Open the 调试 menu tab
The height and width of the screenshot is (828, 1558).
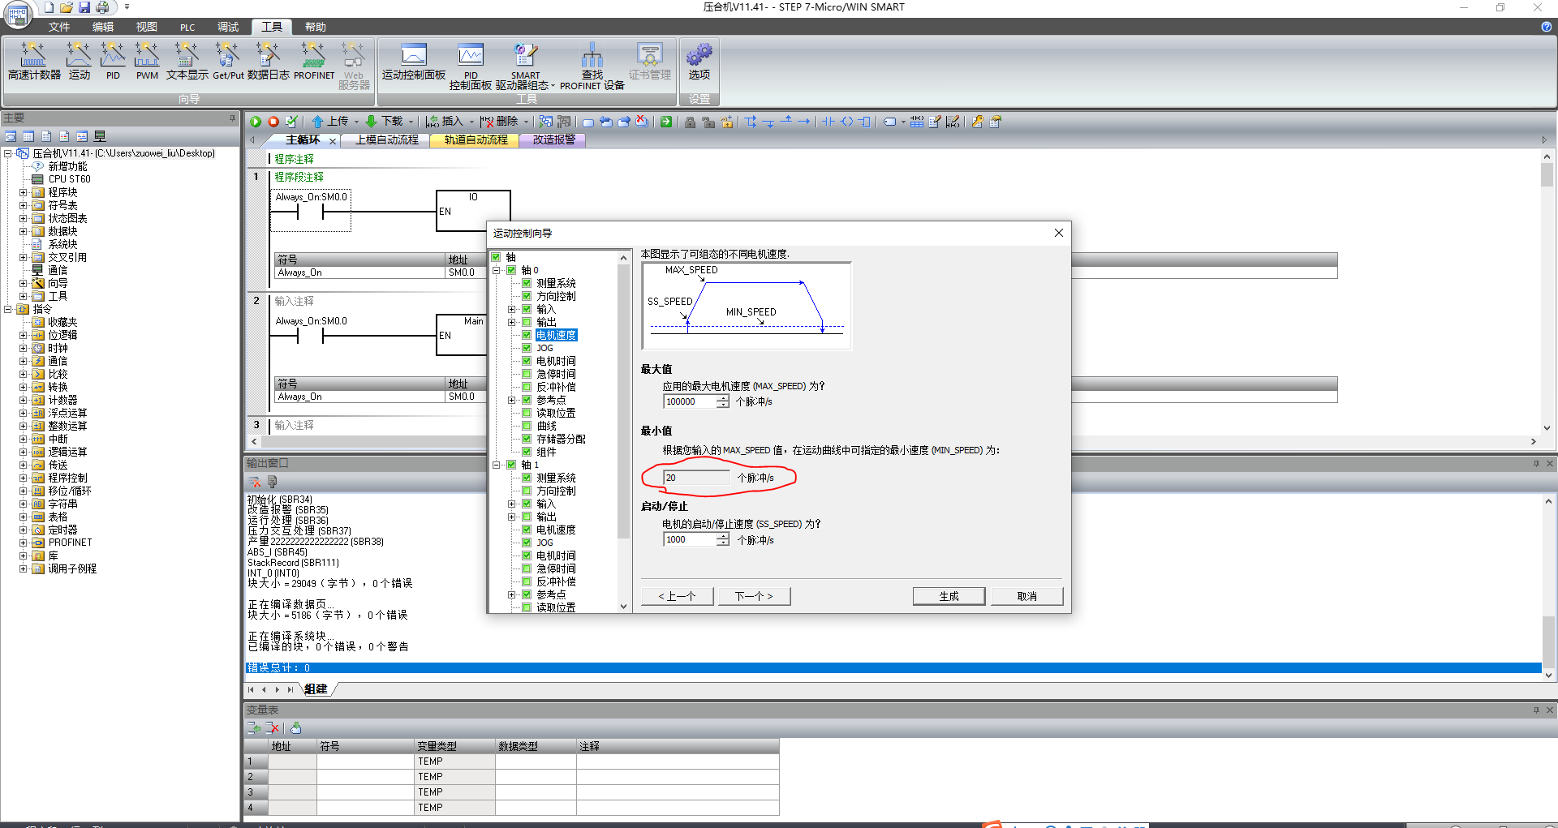click(228, 27)
